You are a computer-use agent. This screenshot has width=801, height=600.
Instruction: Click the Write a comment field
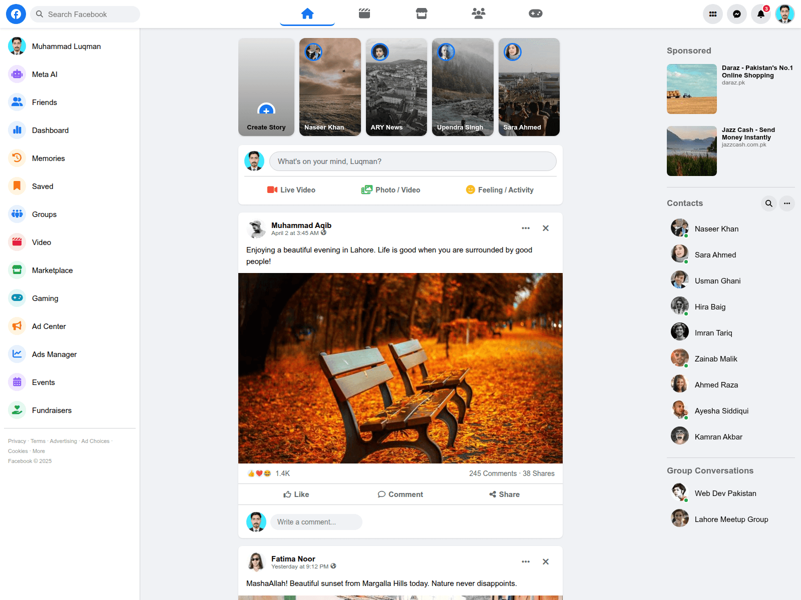pyautogui.click(x=316, y=522)
